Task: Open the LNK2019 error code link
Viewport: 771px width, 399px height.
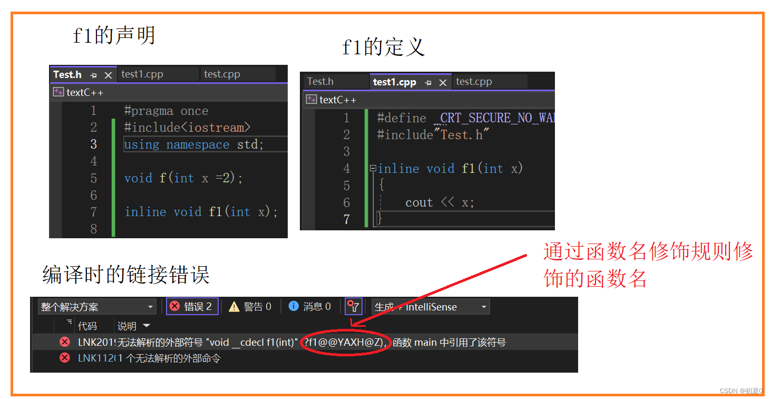Action: tap(96, 342)
